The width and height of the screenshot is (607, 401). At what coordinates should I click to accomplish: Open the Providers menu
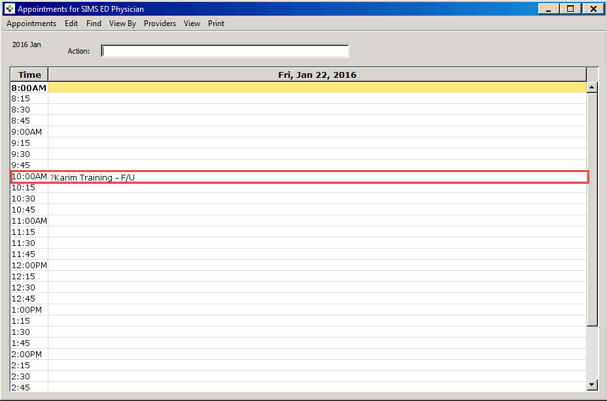click(x=160, y=24)
